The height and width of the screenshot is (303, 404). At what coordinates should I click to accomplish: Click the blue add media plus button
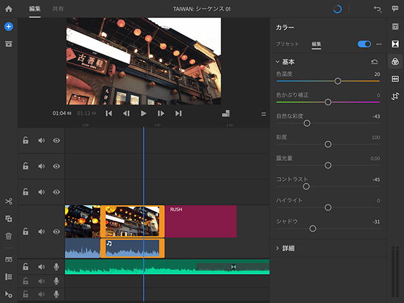[8, 26]
